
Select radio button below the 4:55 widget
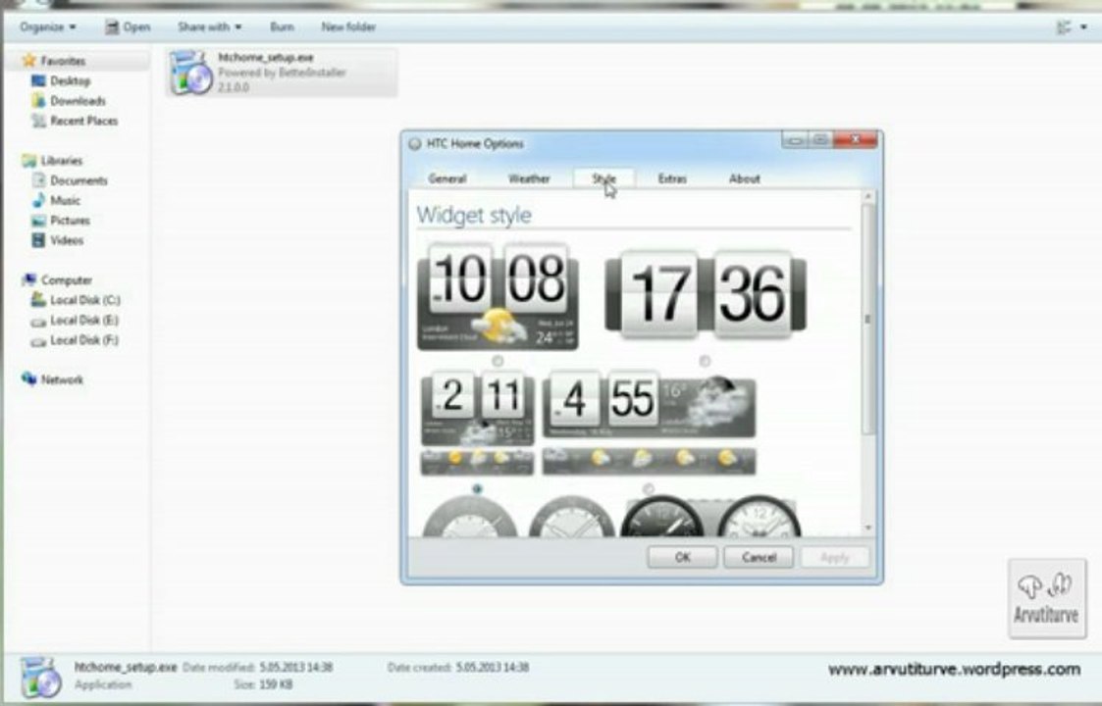(x=649, y=488)
